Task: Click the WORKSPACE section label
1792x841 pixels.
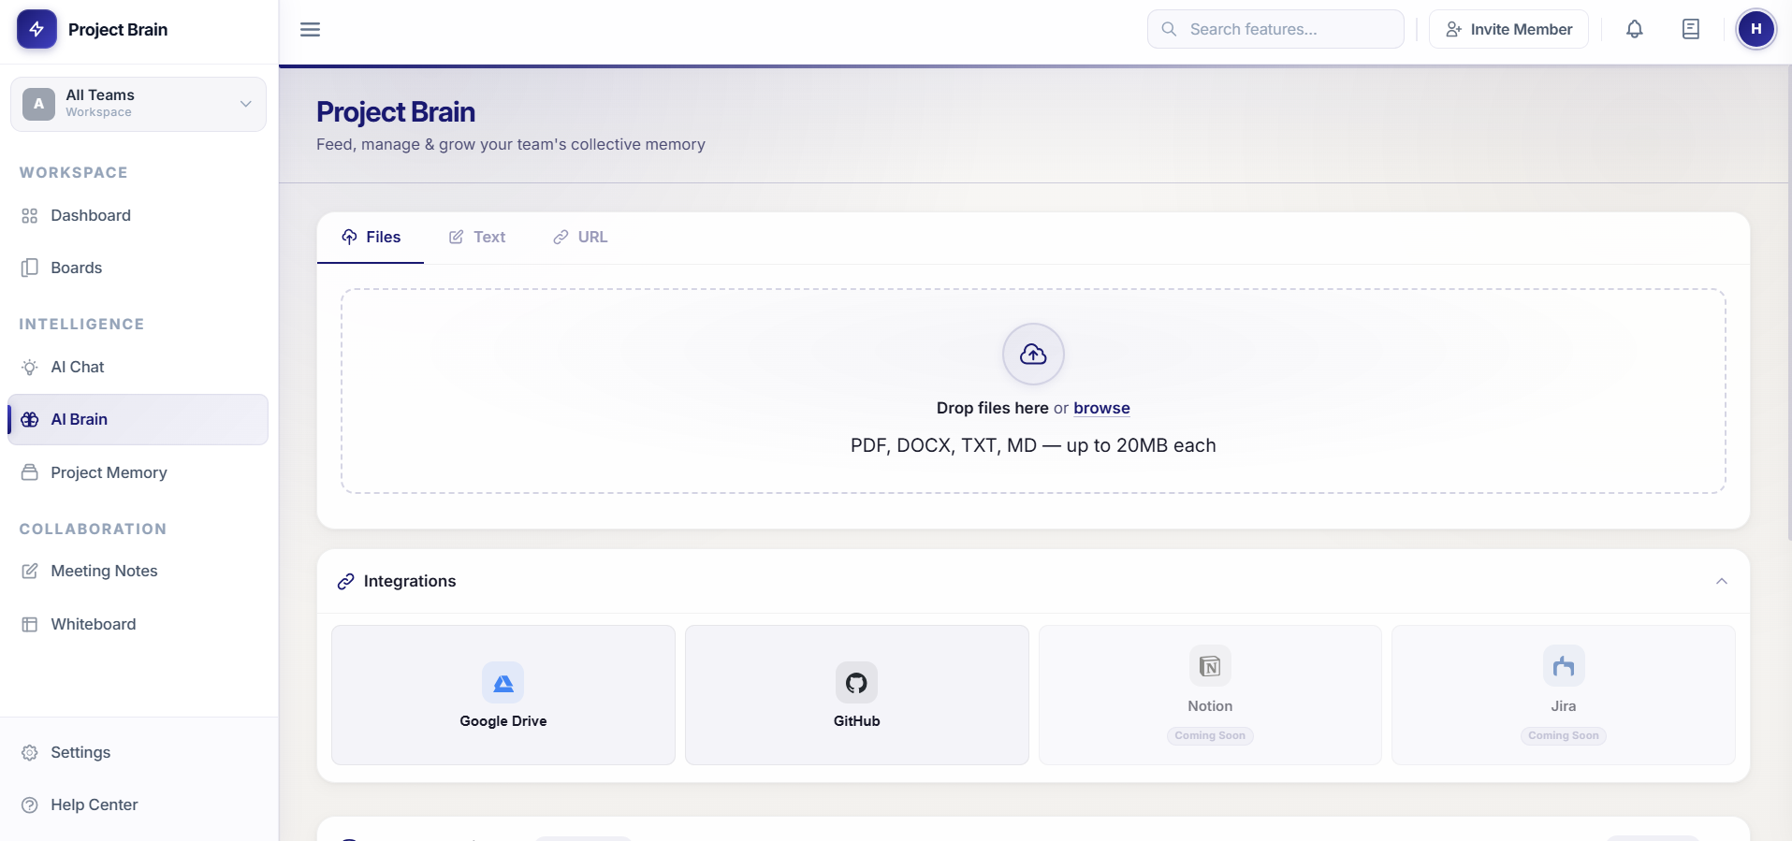Action: (74, 173)
